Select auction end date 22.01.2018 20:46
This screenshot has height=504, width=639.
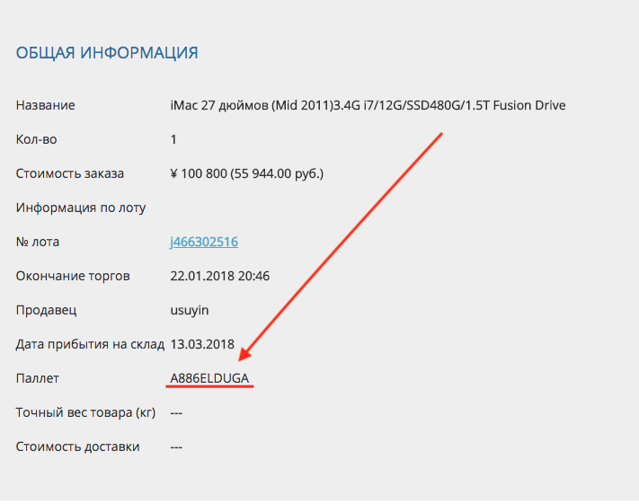click(220, 276)
